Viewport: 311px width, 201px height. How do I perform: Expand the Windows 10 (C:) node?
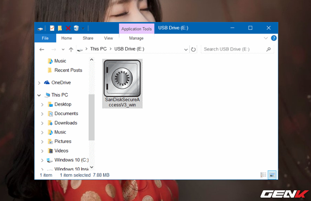tap(42, 160)
